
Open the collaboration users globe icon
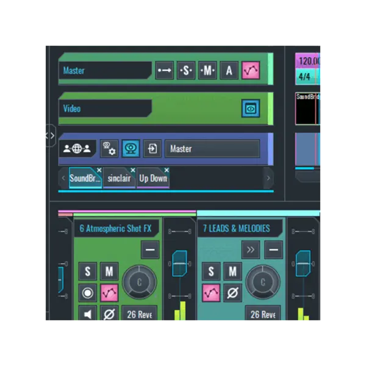point(77,148)
